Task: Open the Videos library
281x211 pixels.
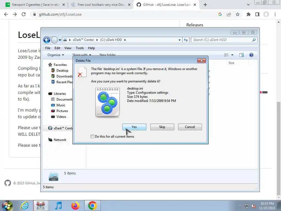Action: coord(59,116)
